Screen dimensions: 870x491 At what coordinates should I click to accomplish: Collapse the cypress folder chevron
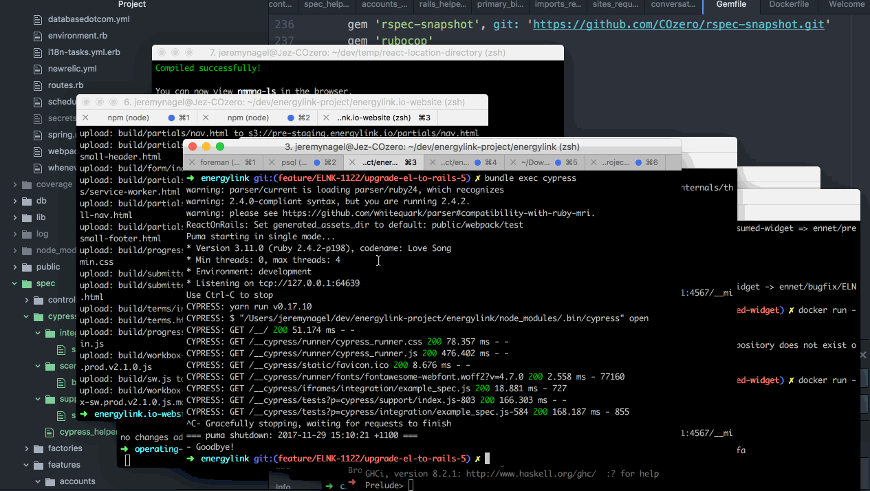pos(27,316)
